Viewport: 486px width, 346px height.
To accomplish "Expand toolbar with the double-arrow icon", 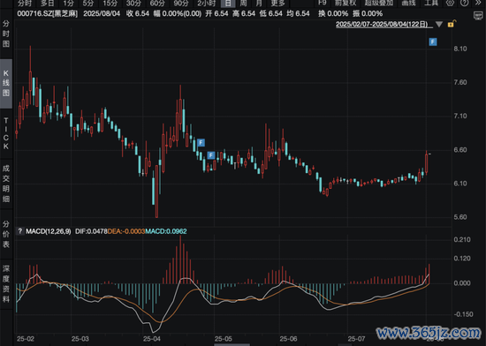I will [x=479, y=3].
